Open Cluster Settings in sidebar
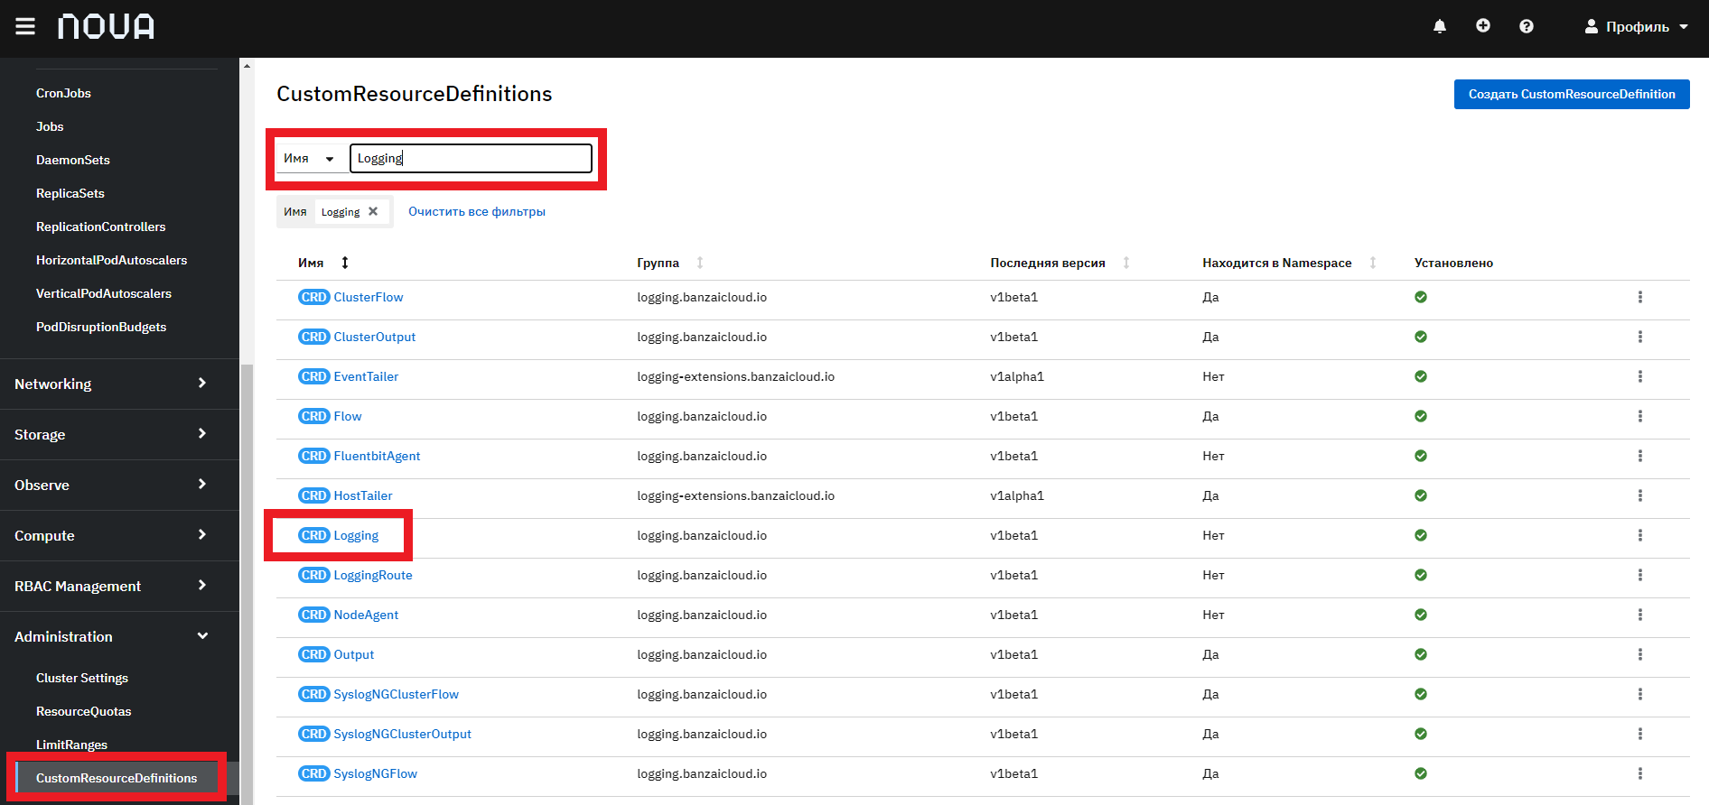 tap(82, 678)
